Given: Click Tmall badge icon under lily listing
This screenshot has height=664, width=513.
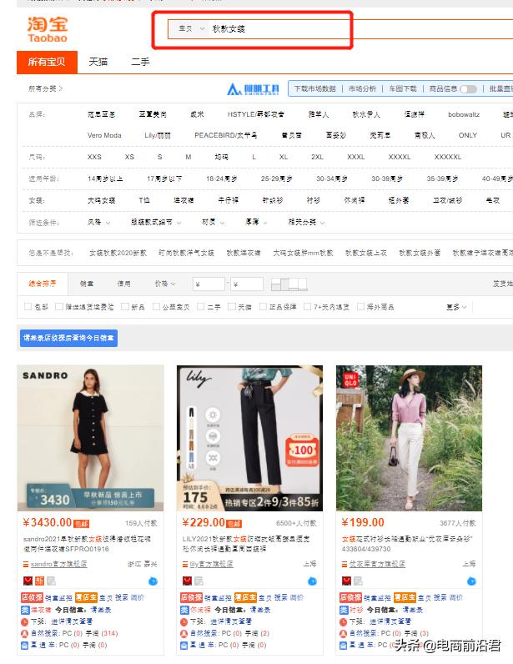Looking at the screenshot, I should coord(187,581).
